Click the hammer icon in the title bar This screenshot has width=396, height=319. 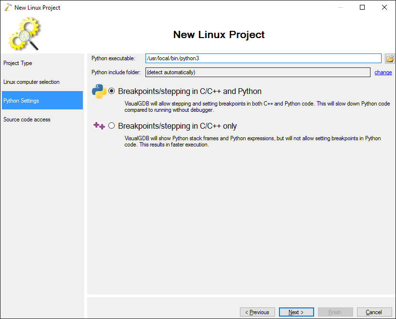coord(8,7)
